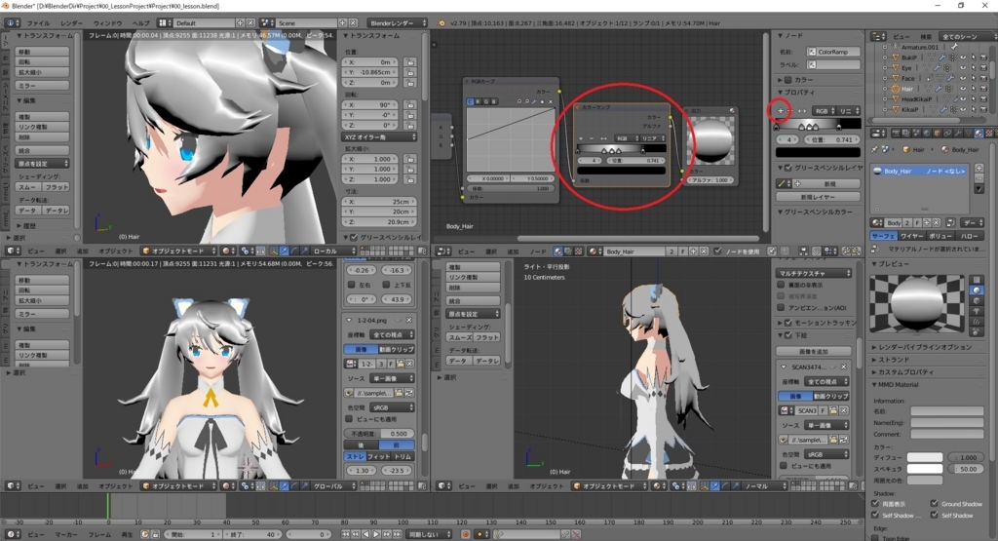Toggle the モーショントラッキング checkbox

coord(787,323)
